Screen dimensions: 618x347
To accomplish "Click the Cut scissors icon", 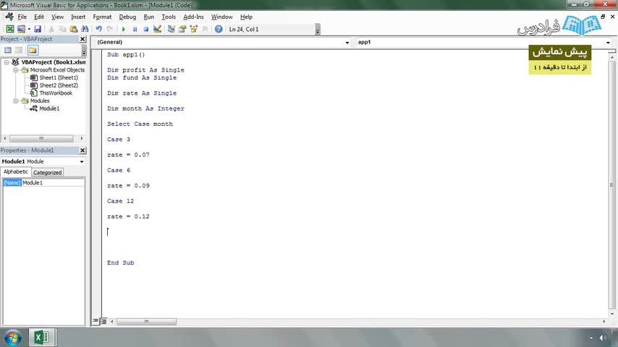I will 51,29.
